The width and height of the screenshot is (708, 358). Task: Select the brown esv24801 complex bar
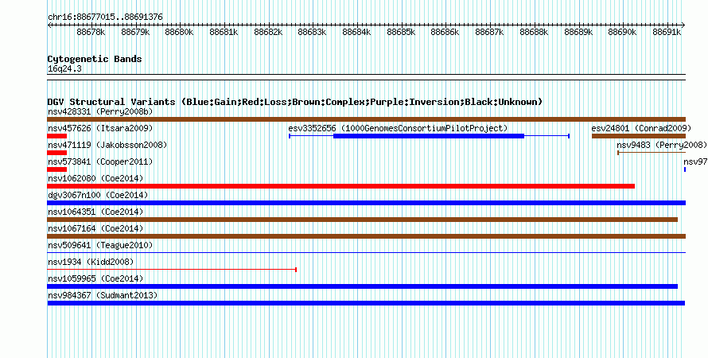tap(639, 136)
